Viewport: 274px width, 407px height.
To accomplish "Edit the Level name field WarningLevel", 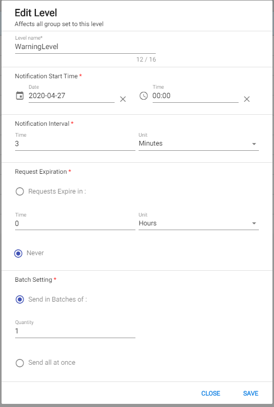I will coord(85,47).
